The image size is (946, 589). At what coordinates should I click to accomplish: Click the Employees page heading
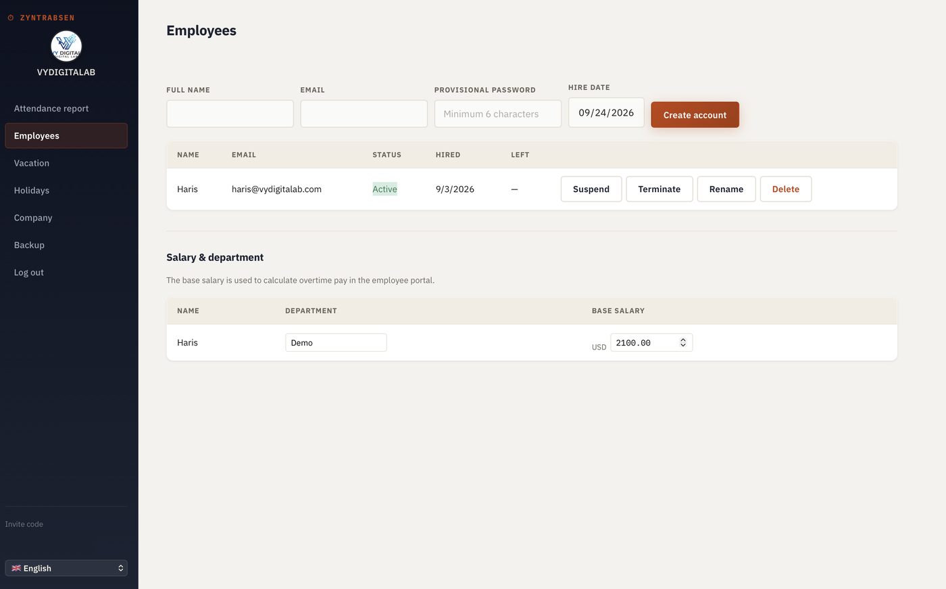[x=201, y=30]
